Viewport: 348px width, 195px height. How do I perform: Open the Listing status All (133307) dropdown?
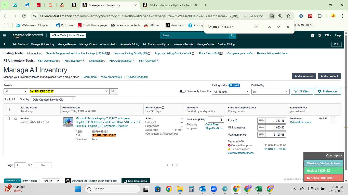pos(231,91)
